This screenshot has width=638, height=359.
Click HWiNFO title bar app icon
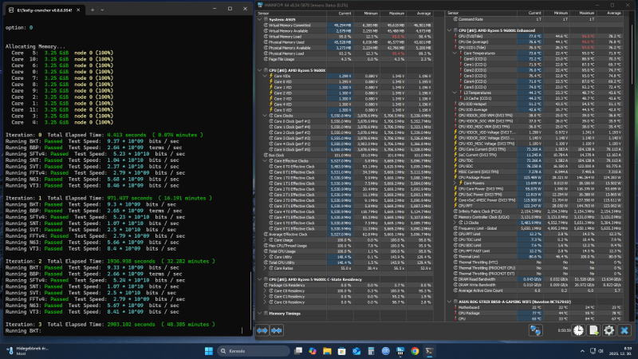(260, 5)
